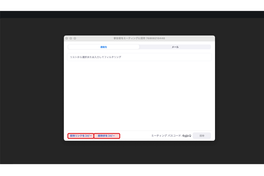
Task: Click the empty title bar area right of the title
Action: pyautogui.click(x=191, y=38)
